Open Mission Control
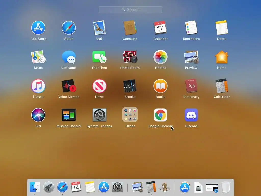The image size is (261, 196). click(69, 115)
